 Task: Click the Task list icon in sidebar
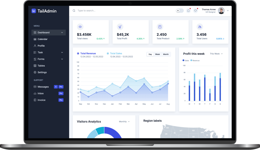coord(35,52)
